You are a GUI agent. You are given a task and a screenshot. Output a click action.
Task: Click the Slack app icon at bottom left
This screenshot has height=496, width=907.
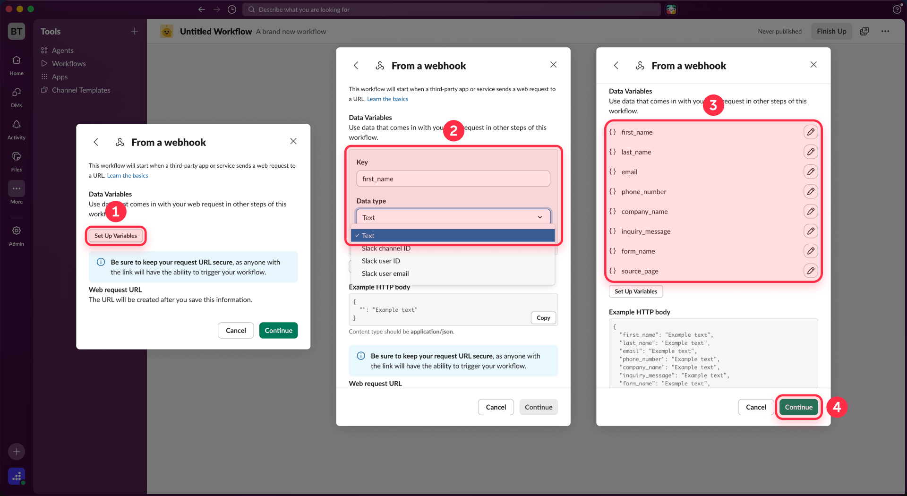coord(17,476)
